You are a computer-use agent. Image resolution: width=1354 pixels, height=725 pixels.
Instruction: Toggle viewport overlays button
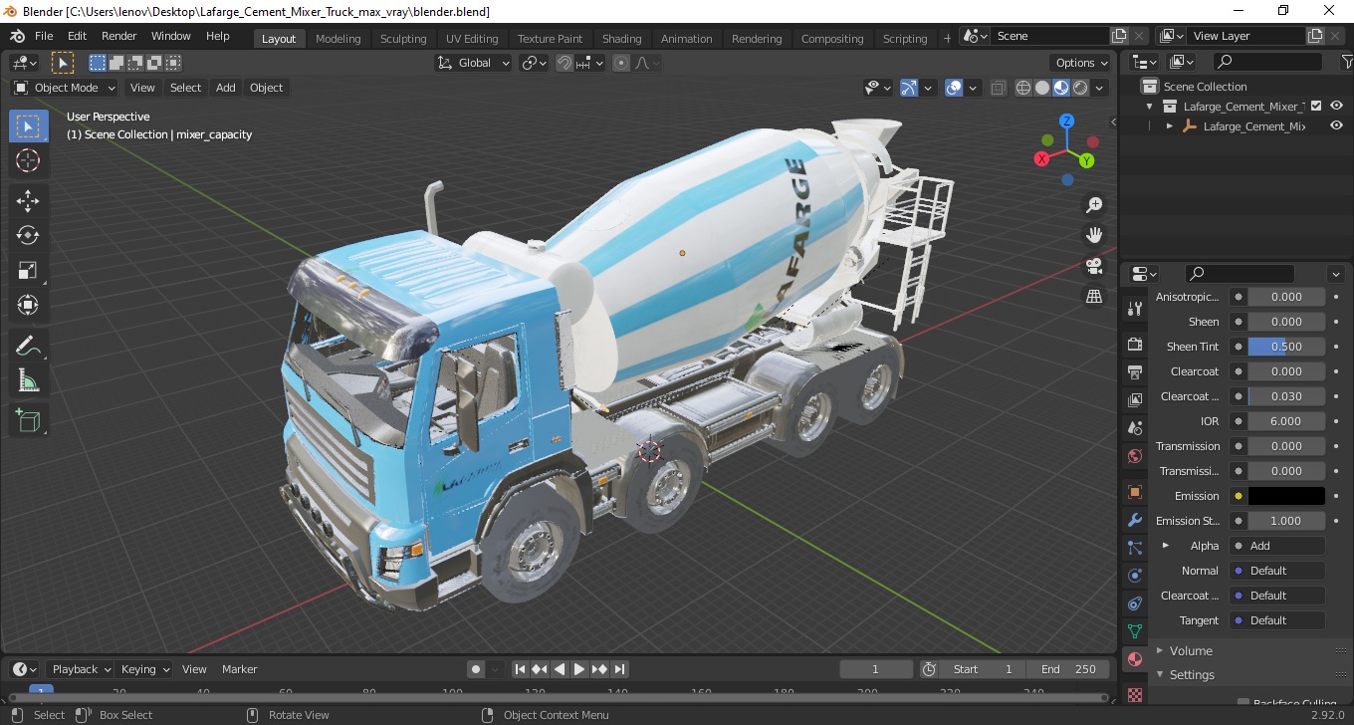954,88
